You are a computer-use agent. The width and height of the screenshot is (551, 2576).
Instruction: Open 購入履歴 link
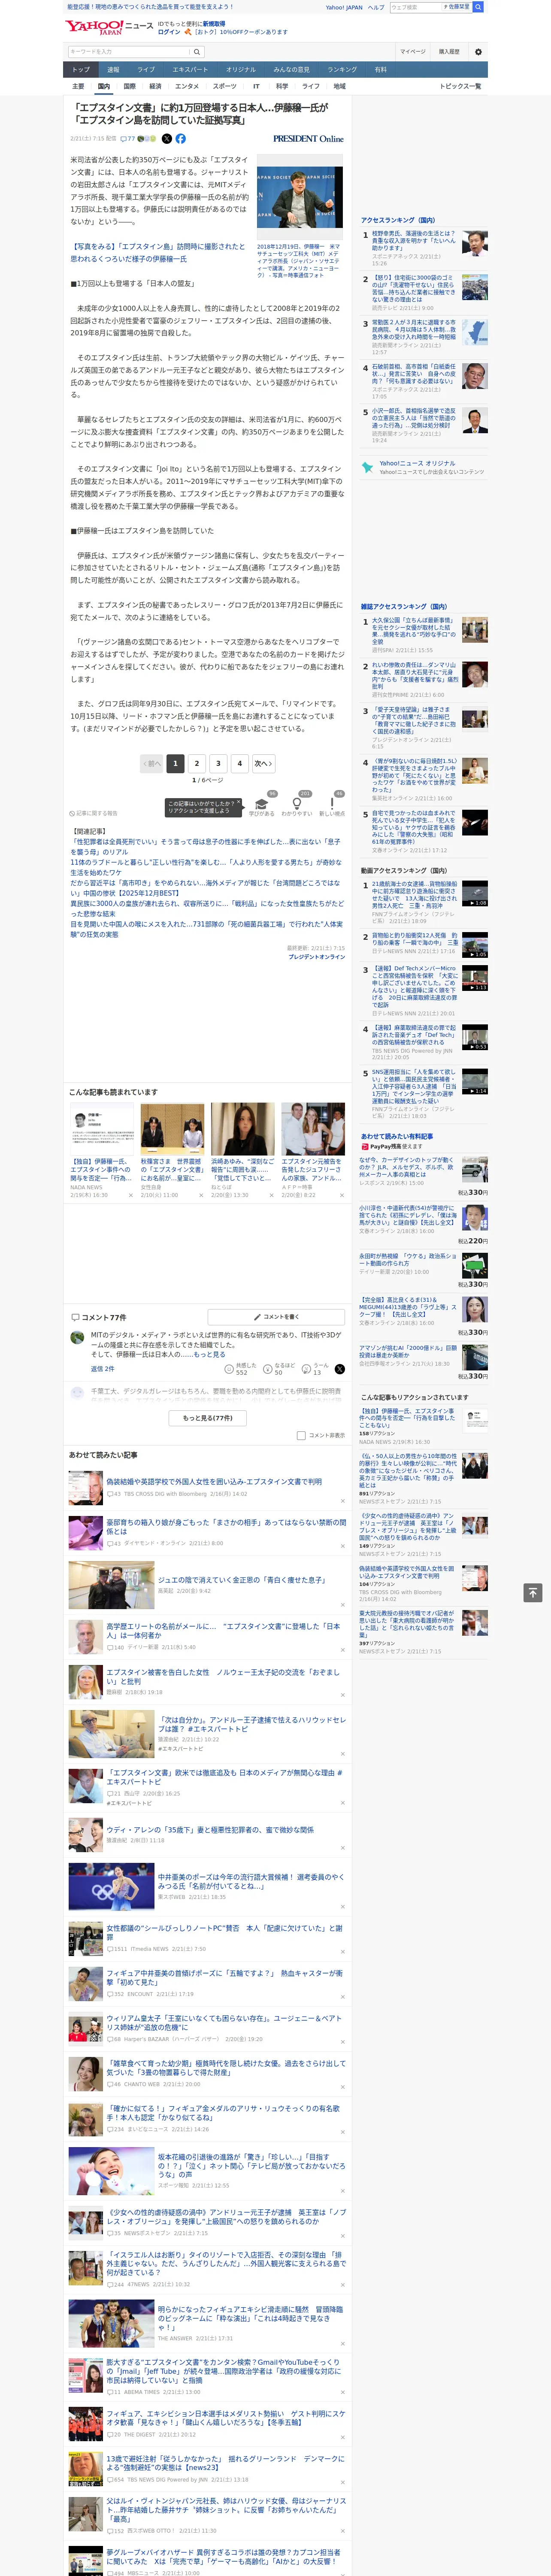pos(449,52)
